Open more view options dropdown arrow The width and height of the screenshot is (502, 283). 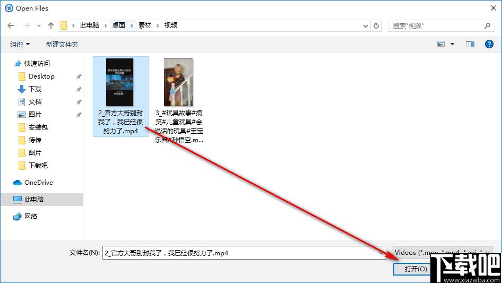[x=452, y=44]
